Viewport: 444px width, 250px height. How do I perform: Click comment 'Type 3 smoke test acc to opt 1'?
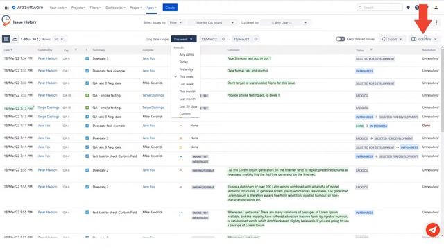point(249,58)
